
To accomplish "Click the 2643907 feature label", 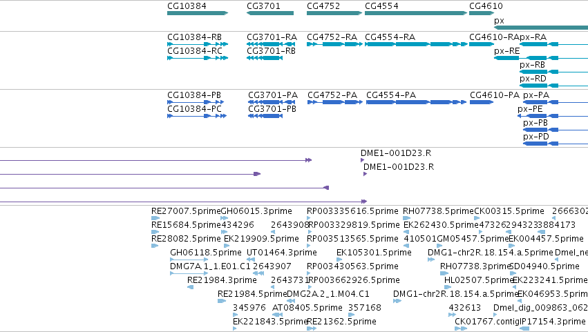I will coord(272,267).
